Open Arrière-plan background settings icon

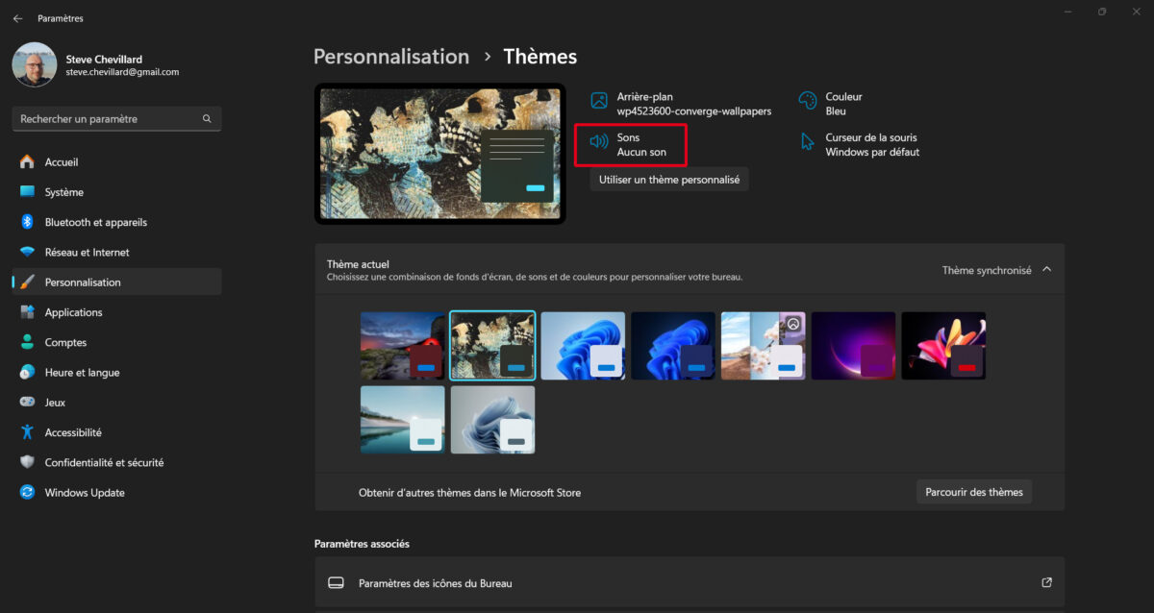599,101
